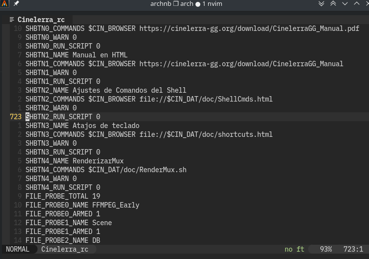Click the Cinelerra_rc filename in the statusline
The image size is (369, 259).
(x=64, y=249)
